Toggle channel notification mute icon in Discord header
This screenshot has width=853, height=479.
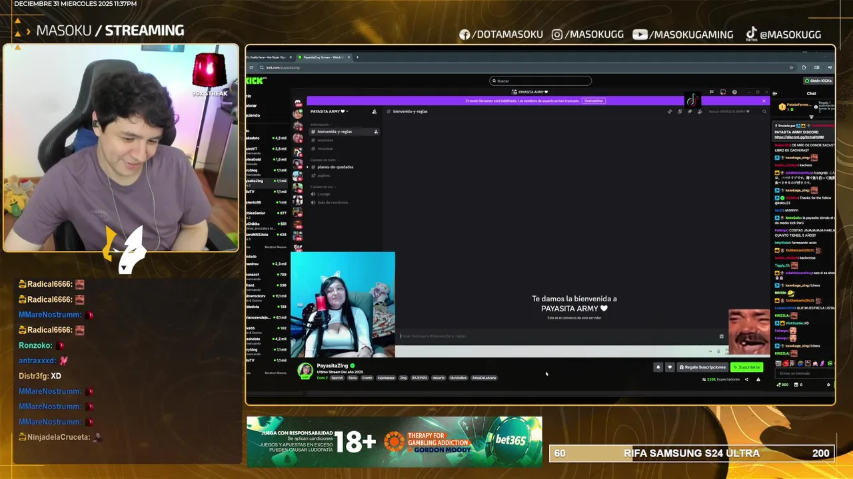point(680,111)
